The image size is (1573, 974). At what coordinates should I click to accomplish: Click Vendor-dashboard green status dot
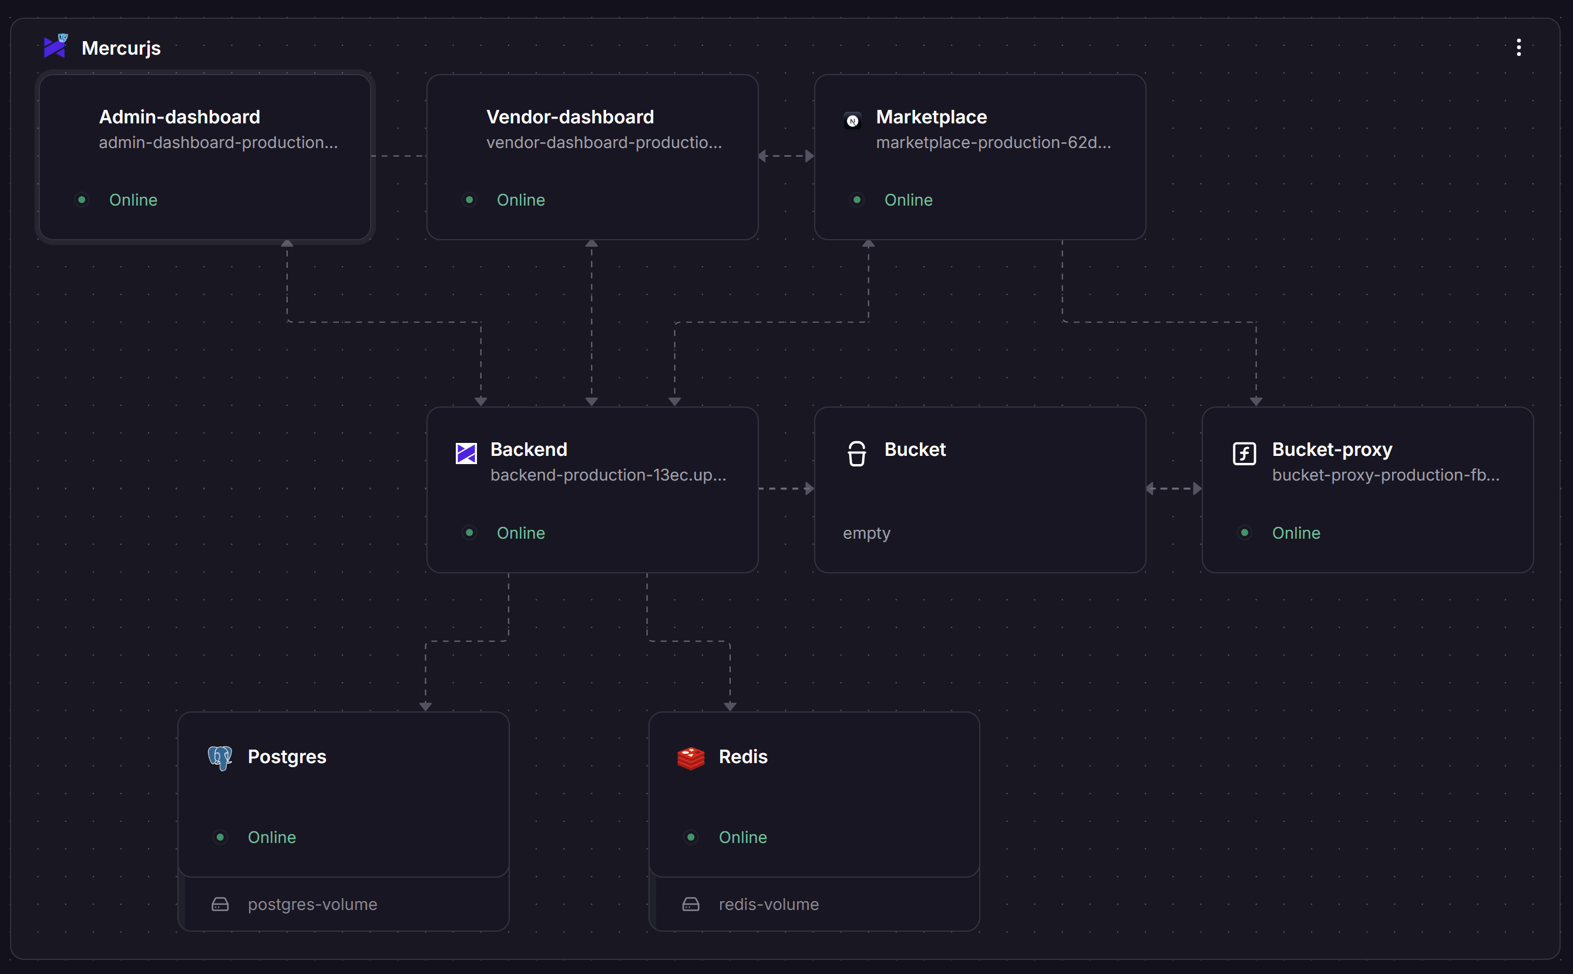(x=469, y=200)
